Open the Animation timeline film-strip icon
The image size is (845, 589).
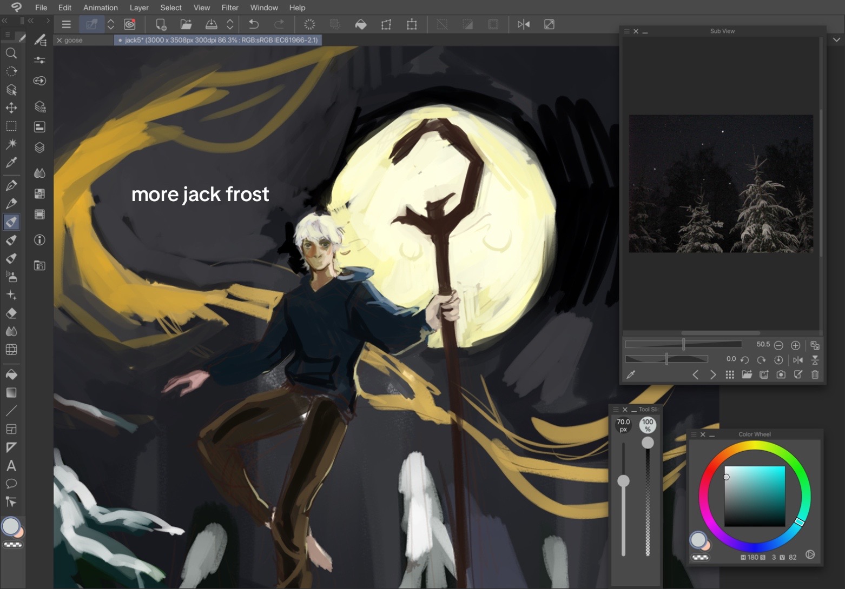[39, 215]
